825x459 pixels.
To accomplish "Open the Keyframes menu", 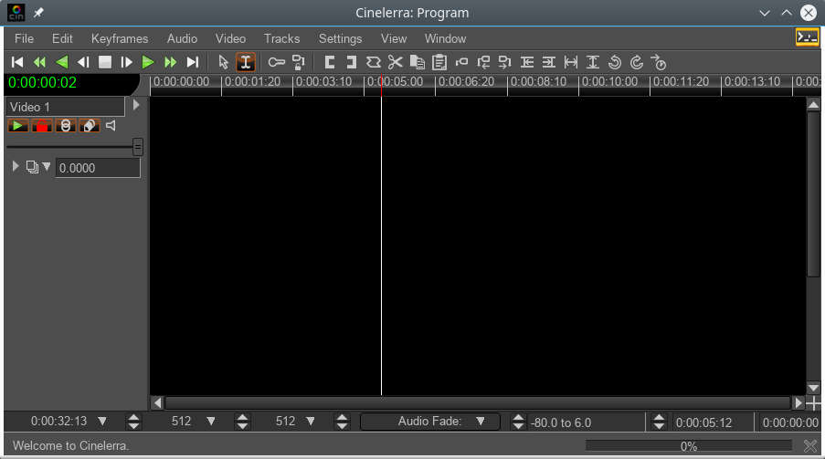I will coord(120,38).
